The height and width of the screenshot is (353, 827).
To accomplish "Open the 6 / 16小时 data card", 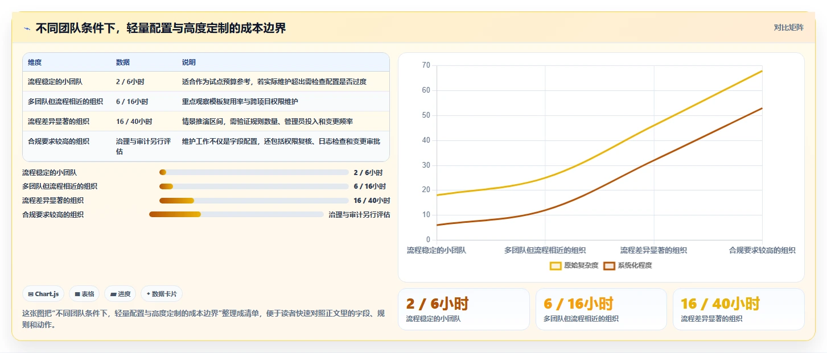I will tap(601, 309).
